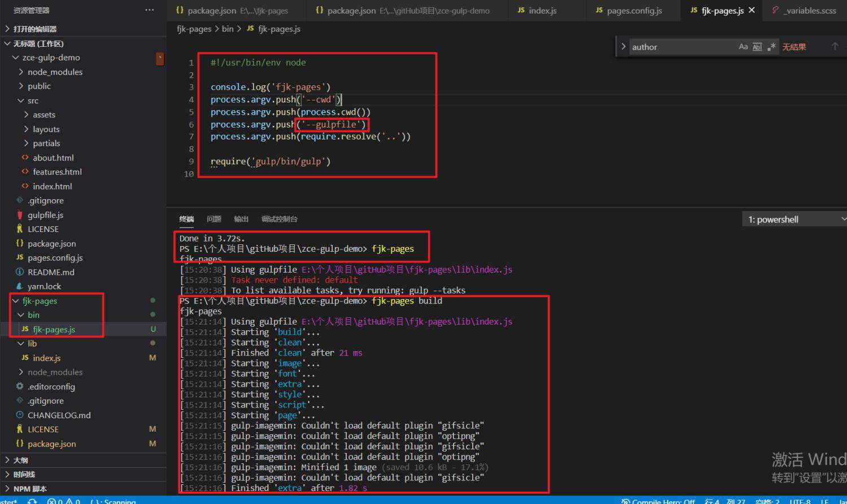Toggle regular expression search in find widget
Viewport: 847px width, 504px height.
771,47
